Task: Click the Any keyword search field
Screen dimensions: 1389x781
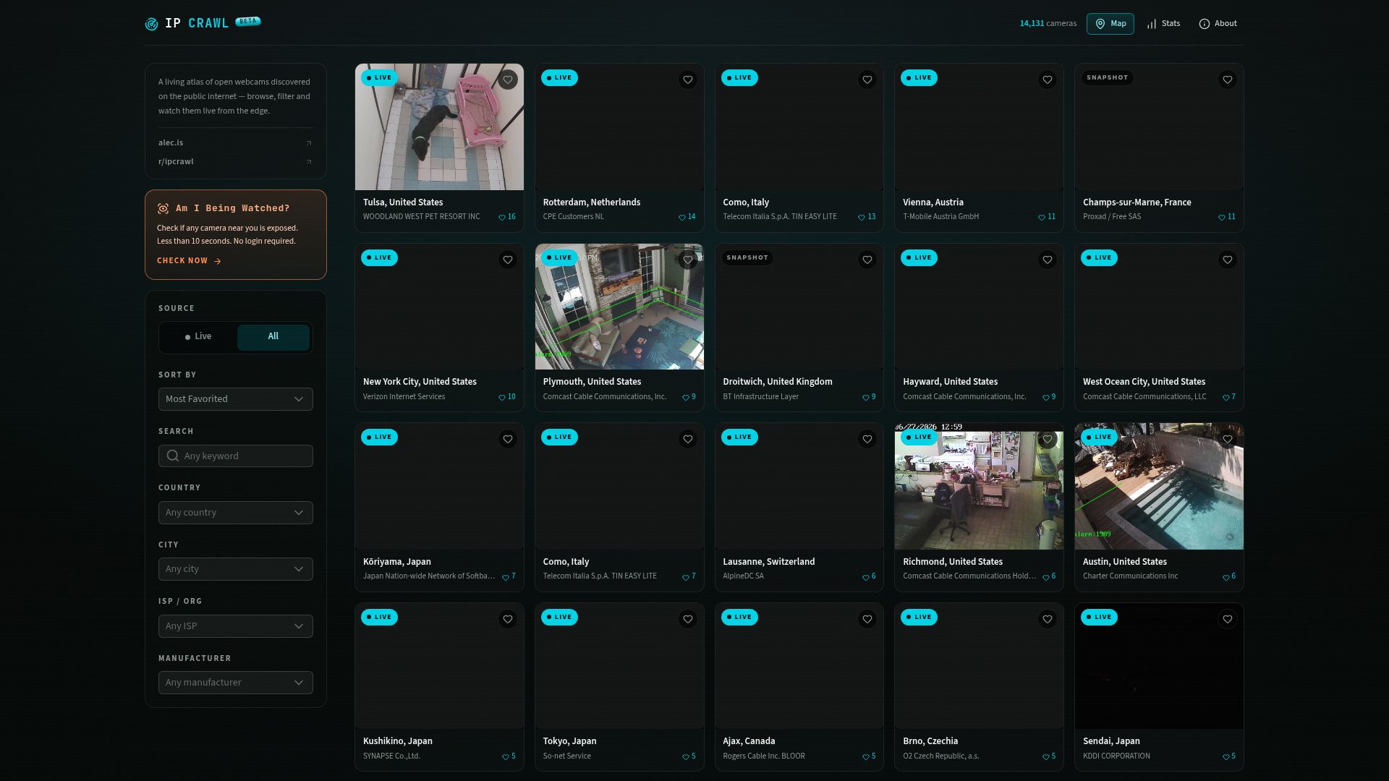Action: (x=236, y=456)
